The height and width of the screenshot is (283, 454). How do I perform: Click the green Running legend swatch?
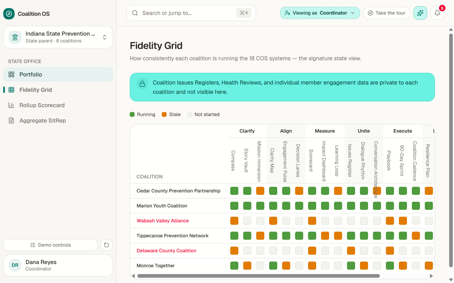click(x=132, y=115)
